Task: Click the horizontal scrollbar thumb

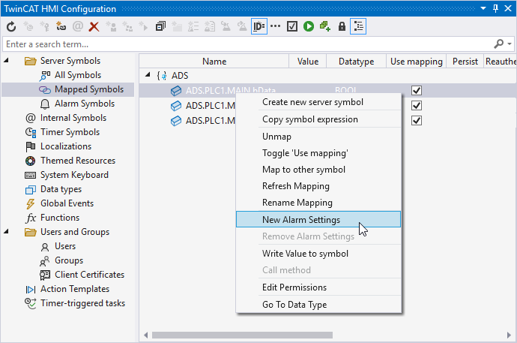Action: tap(242, 335)
